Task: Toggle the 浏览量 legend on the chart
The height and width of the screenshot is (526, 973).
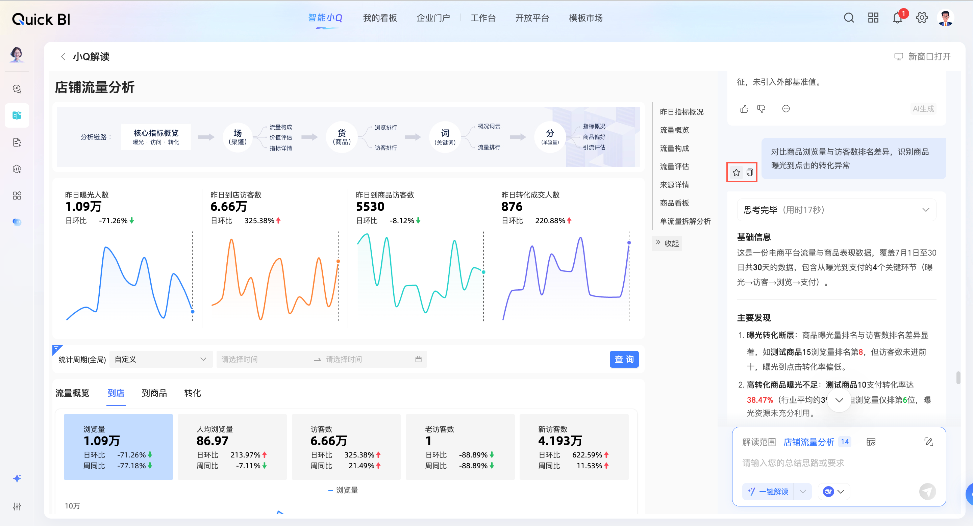Action: [x=343, y=490]
